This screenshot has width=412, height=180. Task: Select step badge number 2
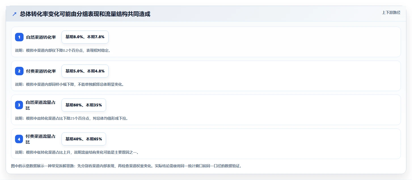click(x=19, y=71)
